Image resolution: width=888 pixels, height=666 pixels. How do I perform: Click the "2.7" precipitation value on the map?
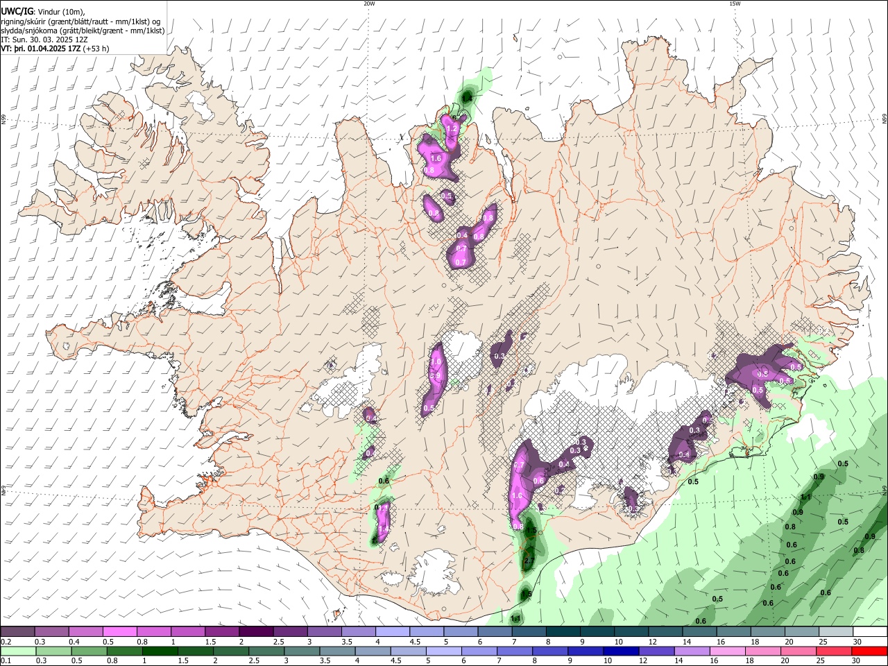(x=528, y=561)
